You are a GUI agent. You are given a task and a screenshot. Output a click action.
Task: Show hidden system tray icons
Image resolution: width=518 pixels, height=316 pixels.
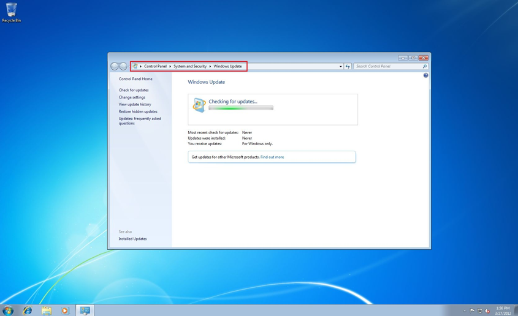[465, 311]
